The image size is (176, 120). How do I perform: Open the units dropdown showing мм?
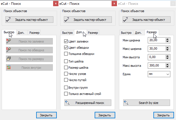pos(159,74)
